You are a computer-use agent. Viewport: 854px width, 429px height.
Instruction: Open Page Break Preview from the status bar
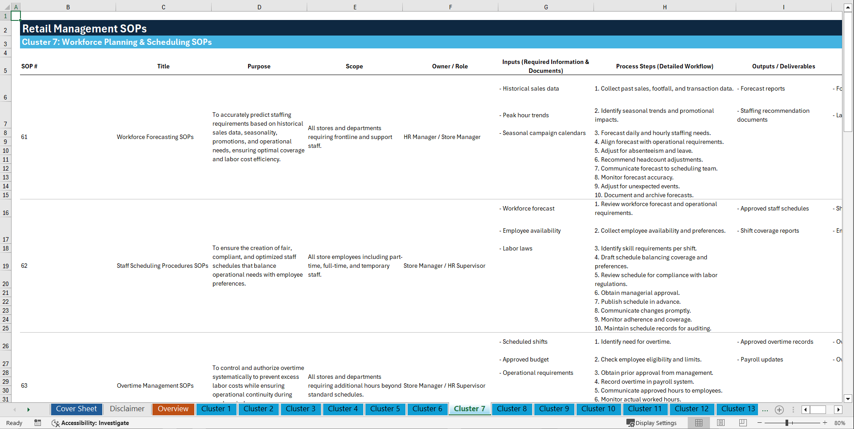click(742, 423)
